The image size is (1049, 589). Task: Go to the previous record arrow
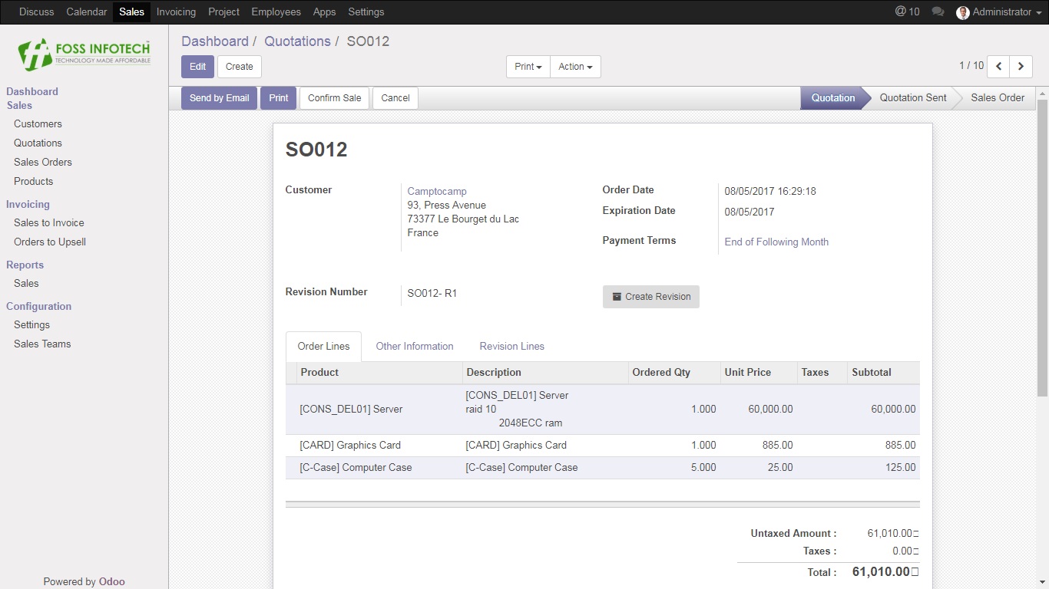998,67
